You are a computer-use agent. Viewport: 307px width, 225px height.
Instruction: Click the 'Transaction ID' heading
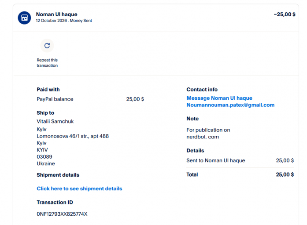pos(55,202)
